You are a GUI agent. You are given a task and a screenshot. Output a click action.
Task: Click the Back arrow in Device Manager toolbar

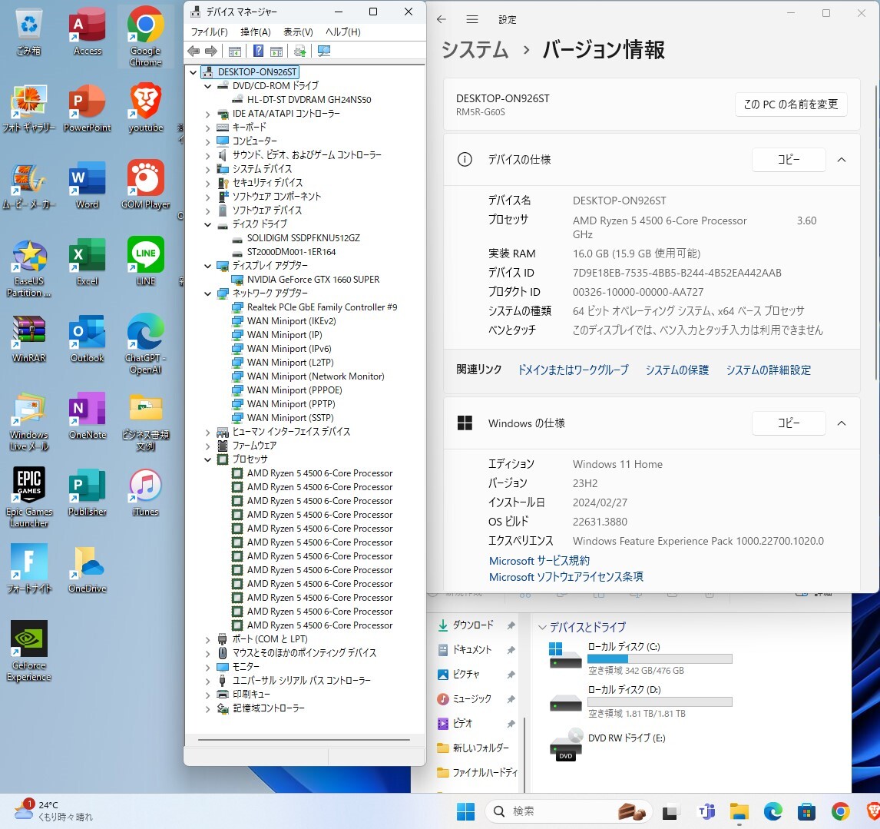(x=194, y=51)
